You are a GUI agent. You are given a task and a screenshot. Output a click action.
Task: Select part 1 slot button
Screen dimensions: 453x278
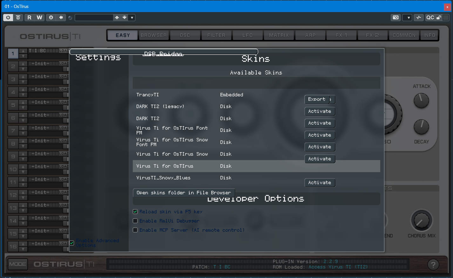[x=13, y=54]
